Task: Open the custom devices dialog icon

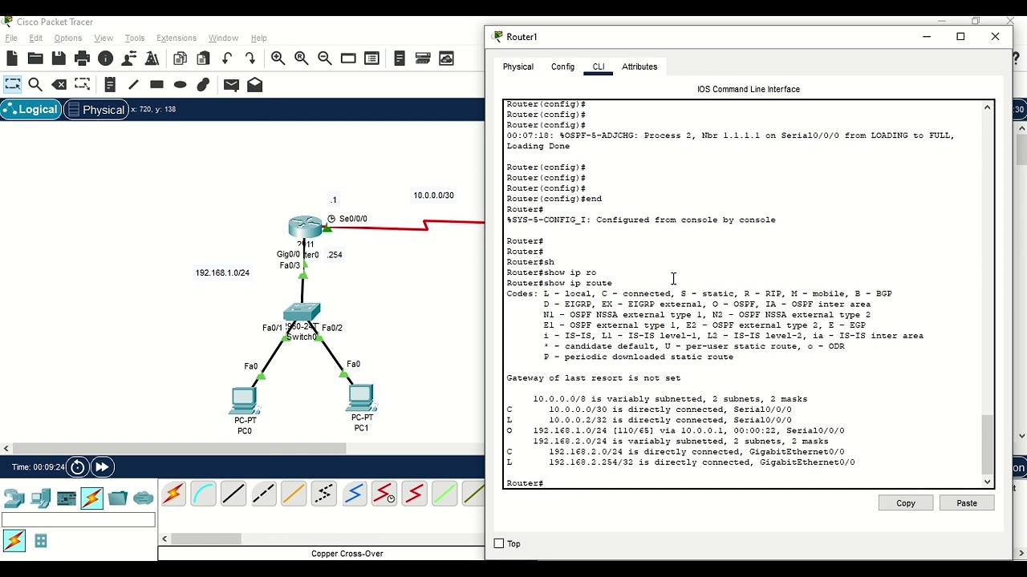Action: pyautogui.click(x=371, y=59)
